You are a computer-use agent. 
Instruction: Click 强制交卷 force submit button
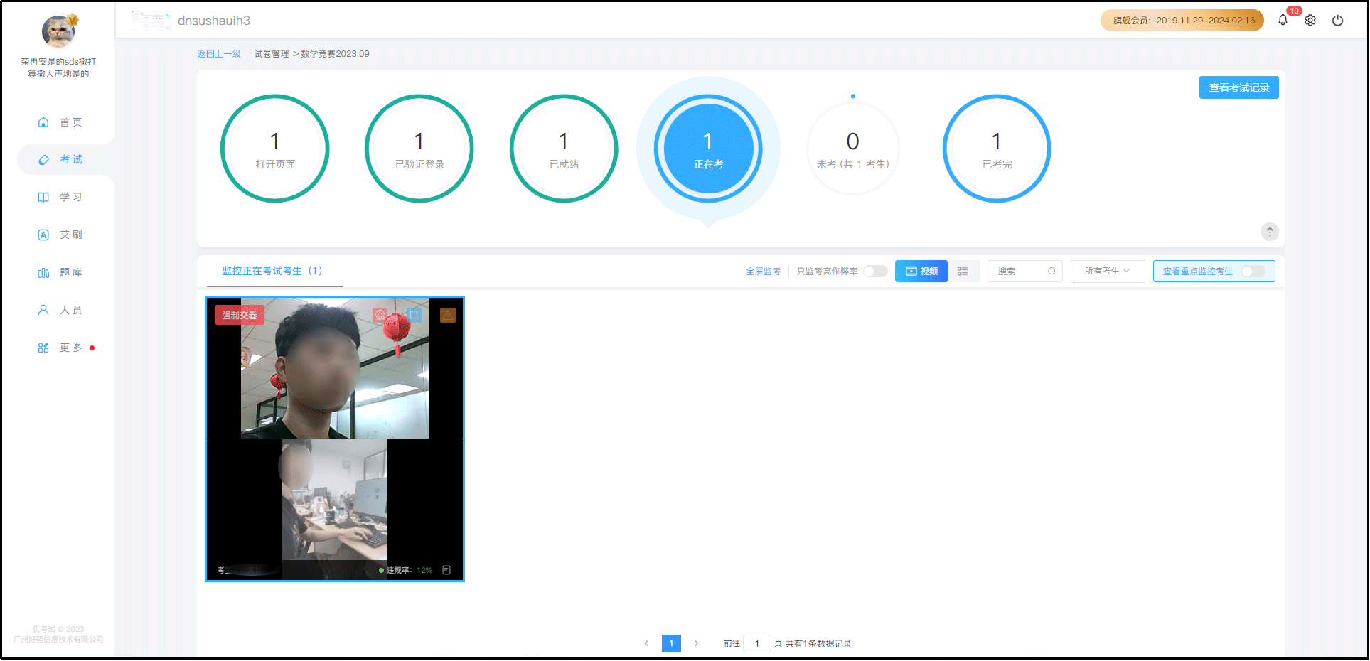coord(240,316)
